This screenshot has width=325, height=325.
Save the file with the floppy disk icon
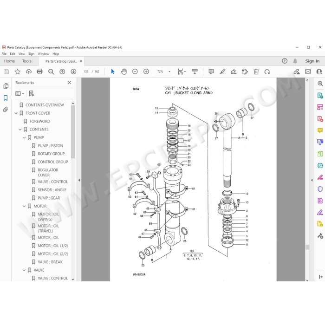tap(6, 71)
